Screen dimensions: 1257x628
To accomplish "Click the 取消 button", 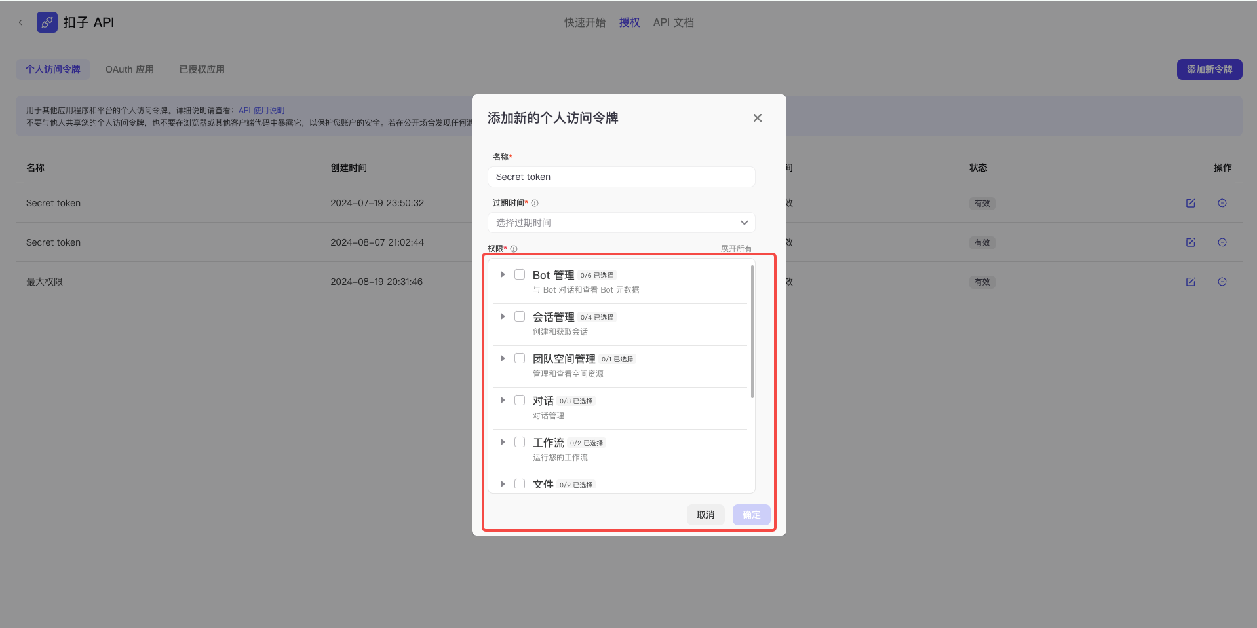I will (705, 515).
